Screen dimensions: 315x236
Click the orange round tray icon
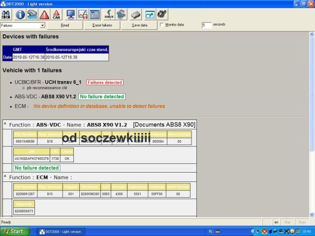[x=292, y=232]
